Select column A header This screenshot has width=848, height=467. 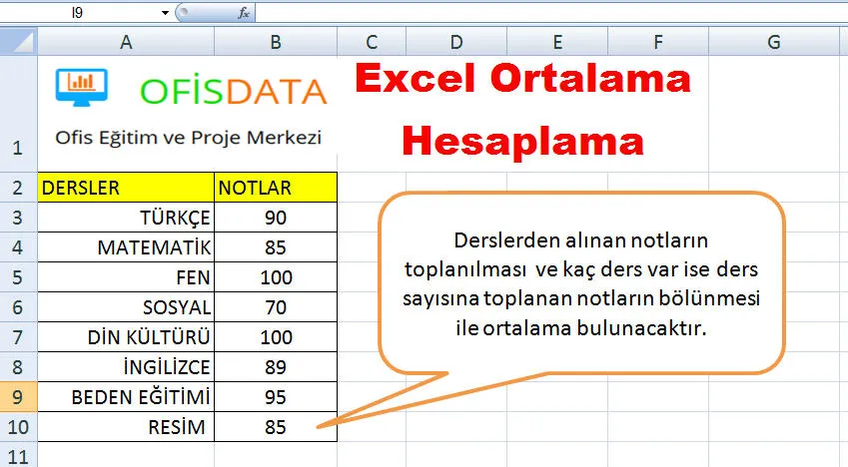[x=126, y=42]
